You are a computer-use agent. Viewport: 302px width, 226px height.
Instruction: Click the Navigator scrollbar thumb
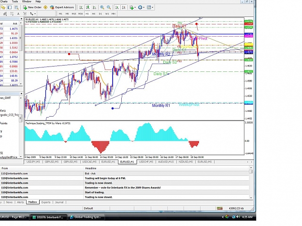click(x=21, y=118)
